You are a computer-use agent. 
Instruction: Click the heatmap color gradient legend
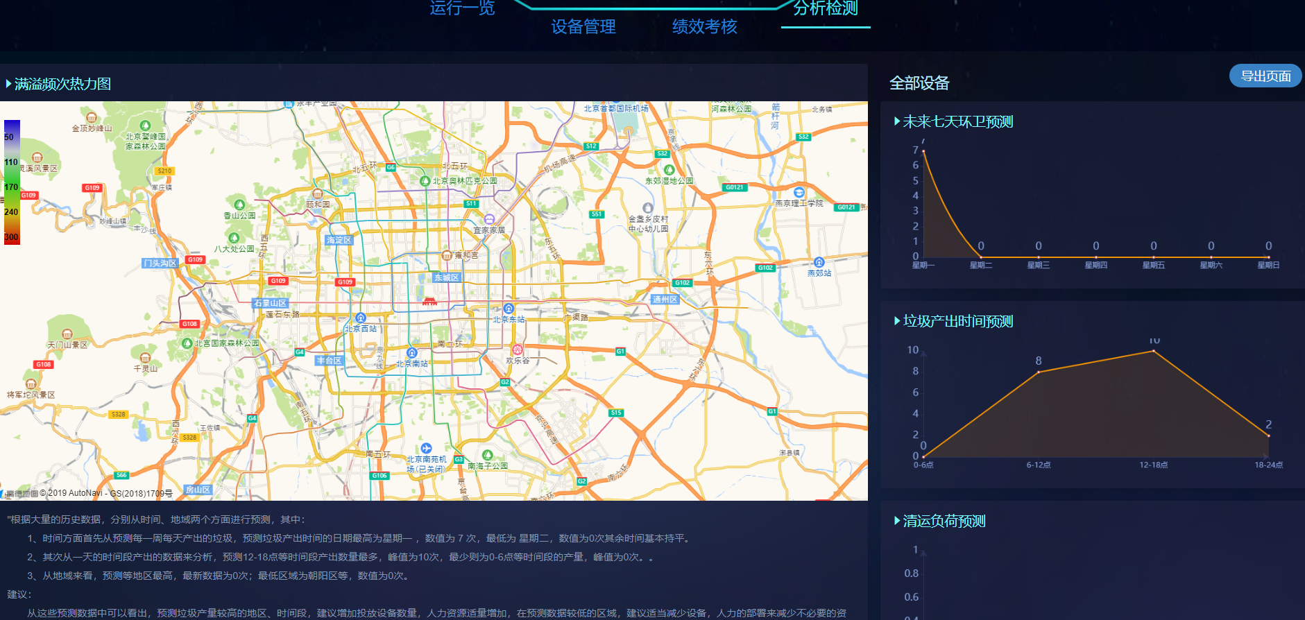(x=12, y=182)
